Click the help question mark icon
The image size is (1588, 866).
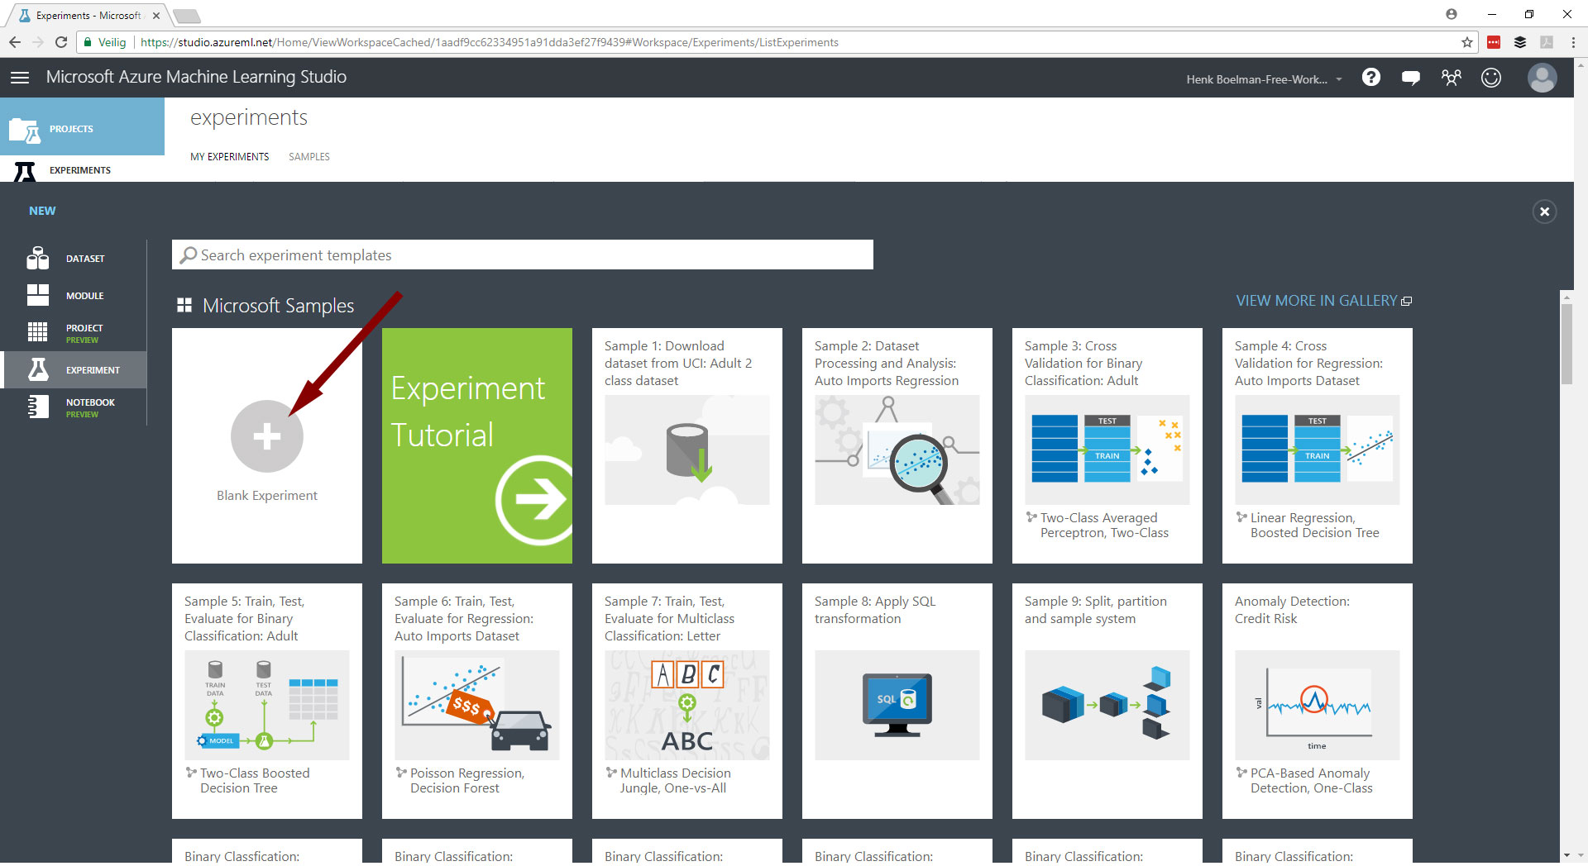[x=1371, y=77]
